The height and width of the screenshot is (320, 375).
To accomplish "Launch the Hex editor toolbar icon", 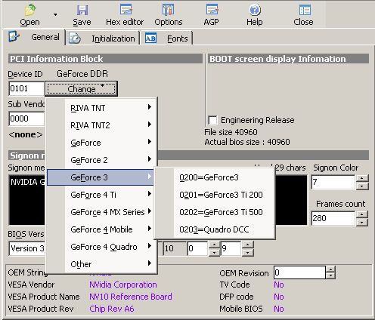I will click(126, 10).
